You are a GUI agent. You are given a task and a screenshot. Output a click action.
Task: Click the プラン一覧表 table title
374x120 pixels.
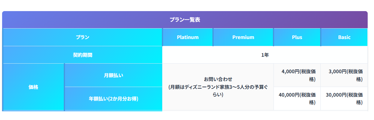pos(185,20)
